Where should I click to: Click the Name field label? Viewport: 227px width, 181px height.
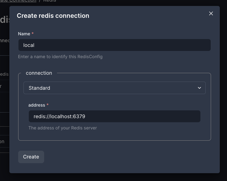pyautogui.click(x=24, y=34)
